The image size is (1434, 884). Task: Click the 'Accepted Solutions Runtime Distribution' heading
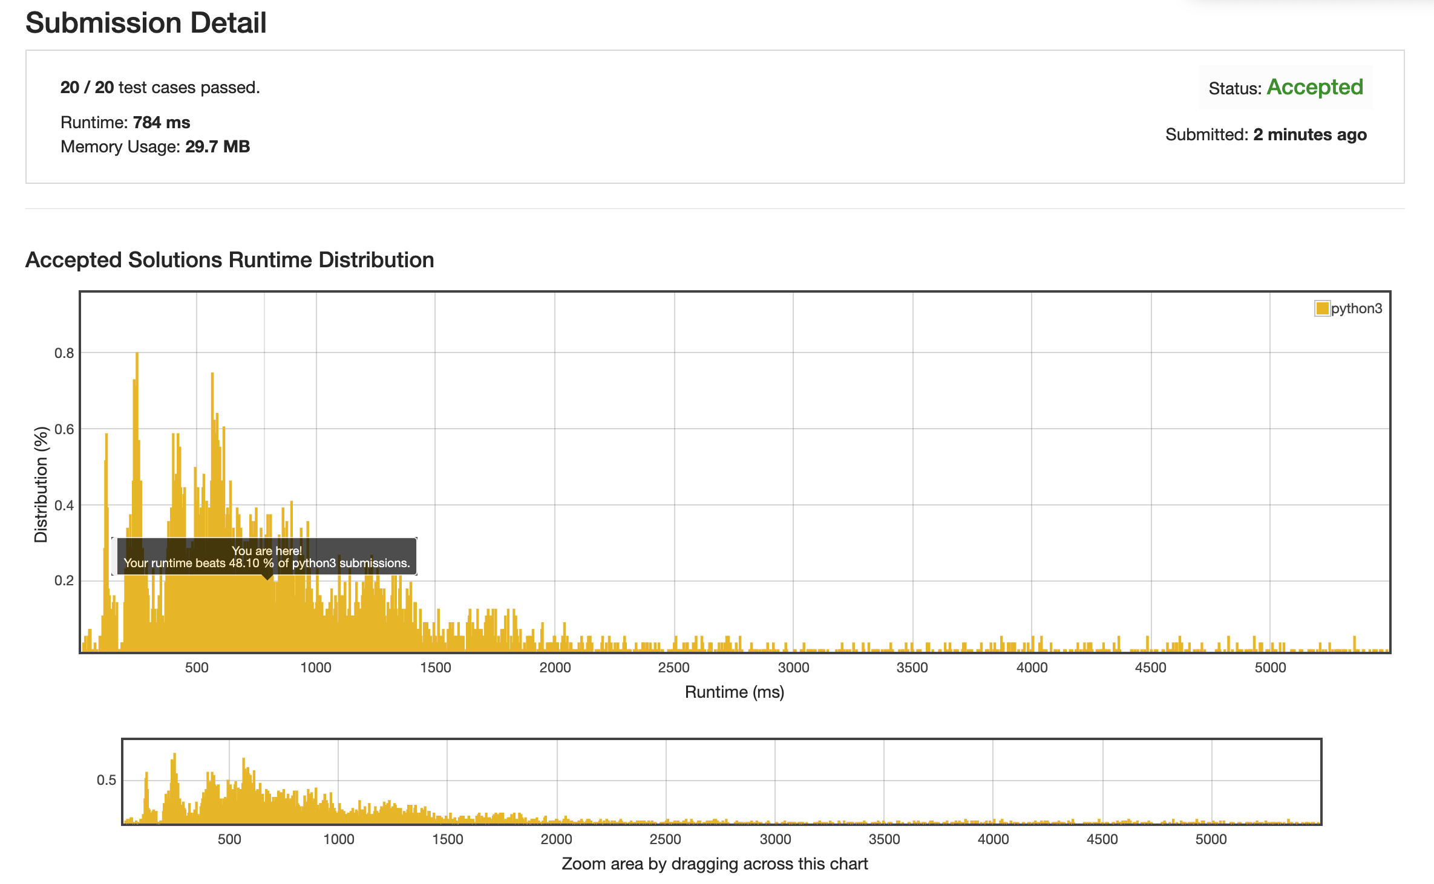click(229, 260)
